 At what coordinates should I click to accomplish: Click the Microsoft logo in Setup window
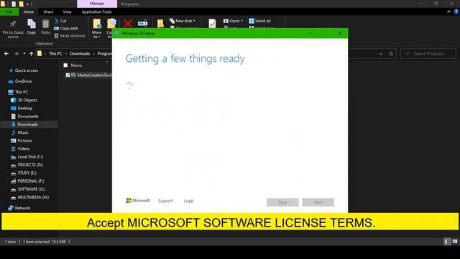click(x=138, y=201)
